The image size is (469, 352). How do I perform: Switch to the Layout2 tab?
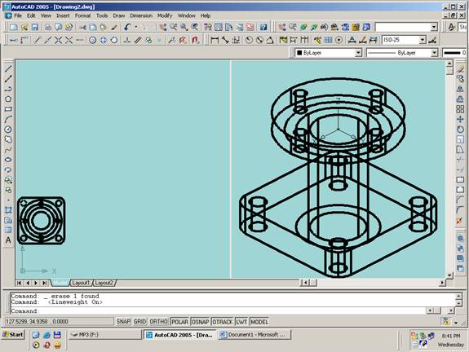(104, 283)
